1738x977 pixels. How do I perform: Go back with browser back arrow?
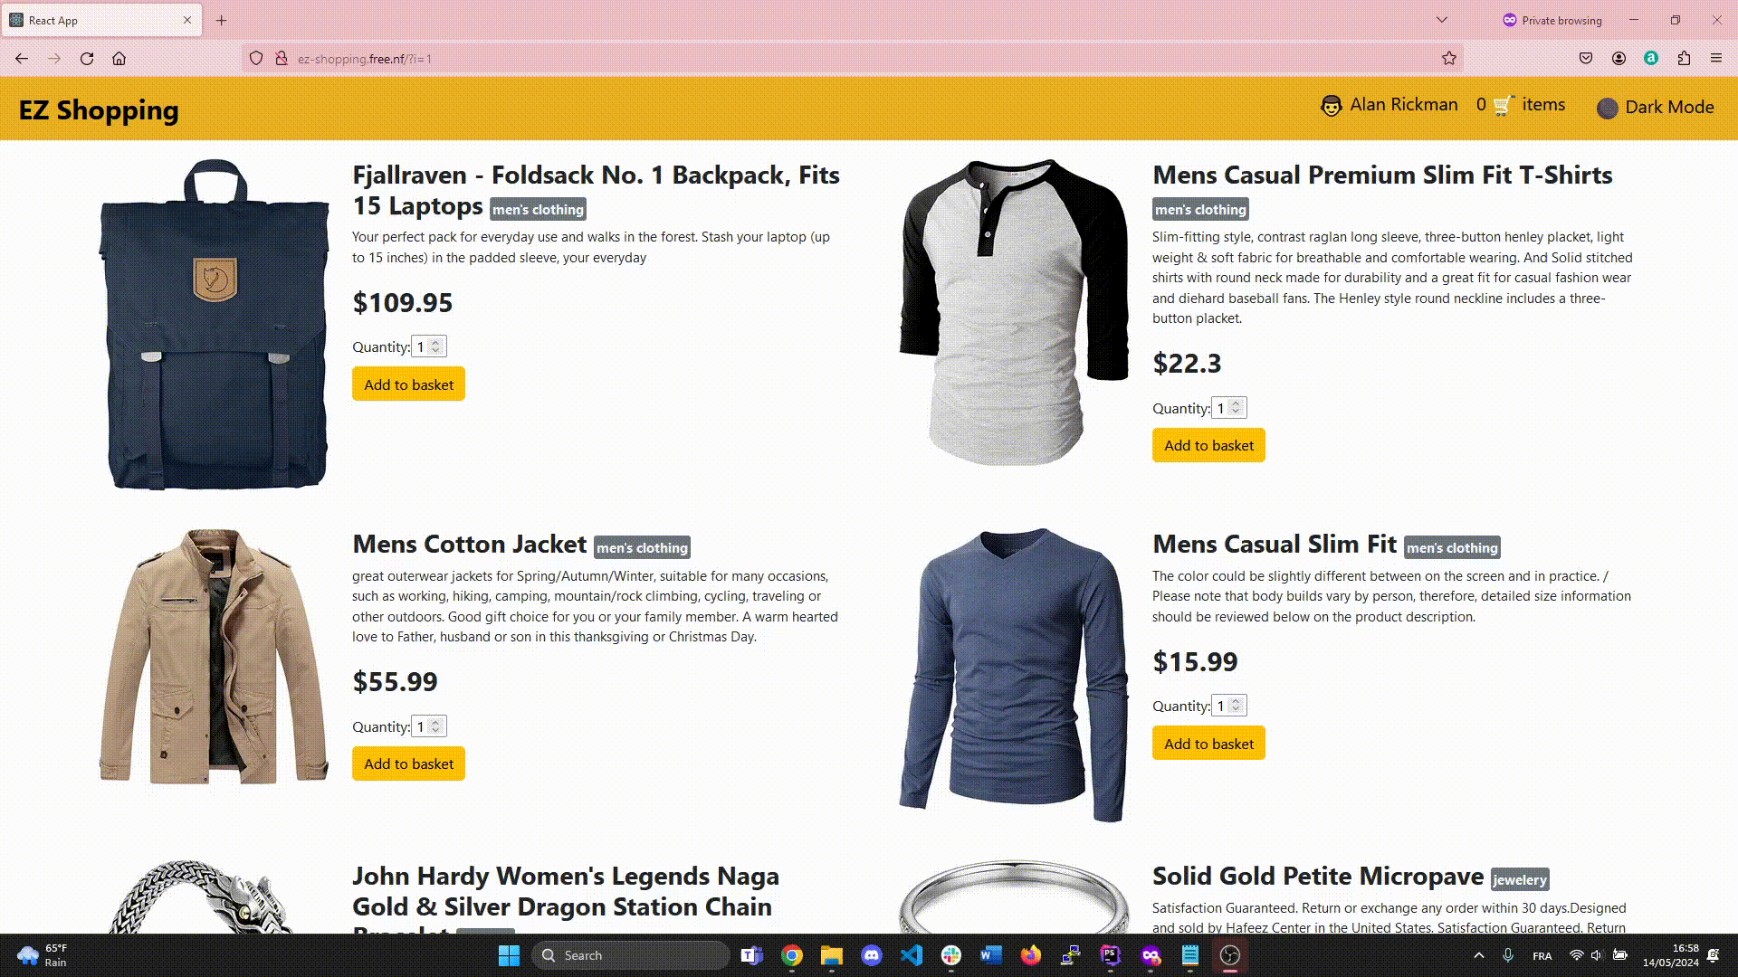click(x=22, y=59)
